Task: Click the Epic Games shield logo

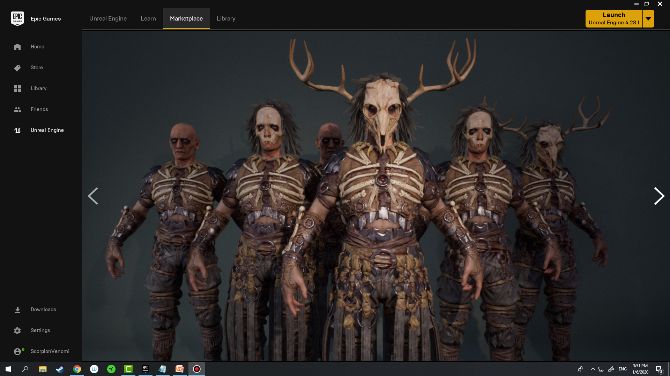Action: click(x=17, y=18)
